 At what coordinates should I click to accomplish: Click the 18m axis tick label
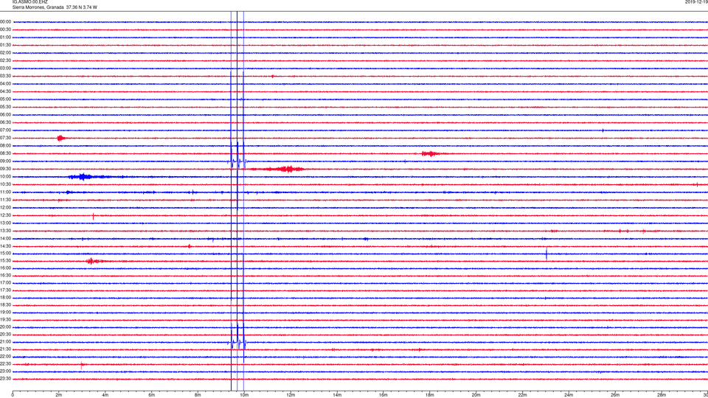point(429,395)
